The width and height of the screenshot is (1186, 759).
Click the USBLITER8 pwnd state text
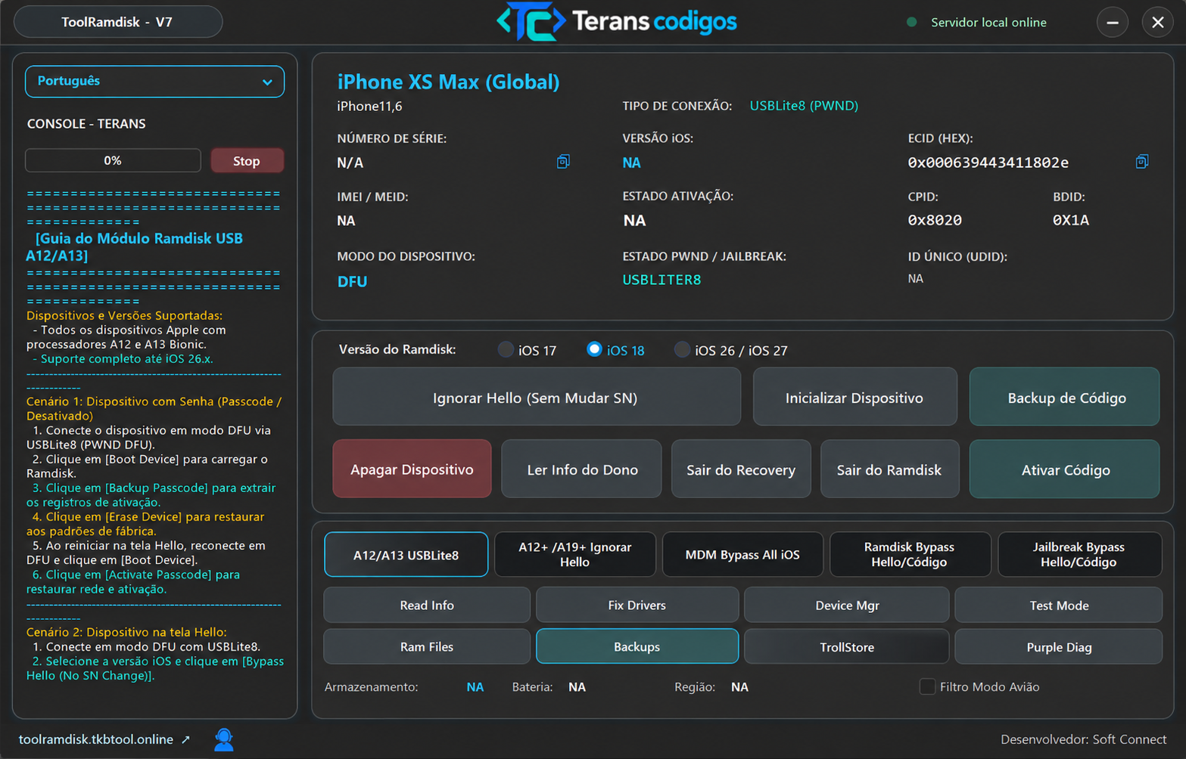click(x=661, y=280)
